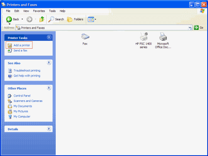The height and width of the screenshot is (156, 208).
Task: Click the HP PSC 1400 series label
Action: tap(144, 45)
